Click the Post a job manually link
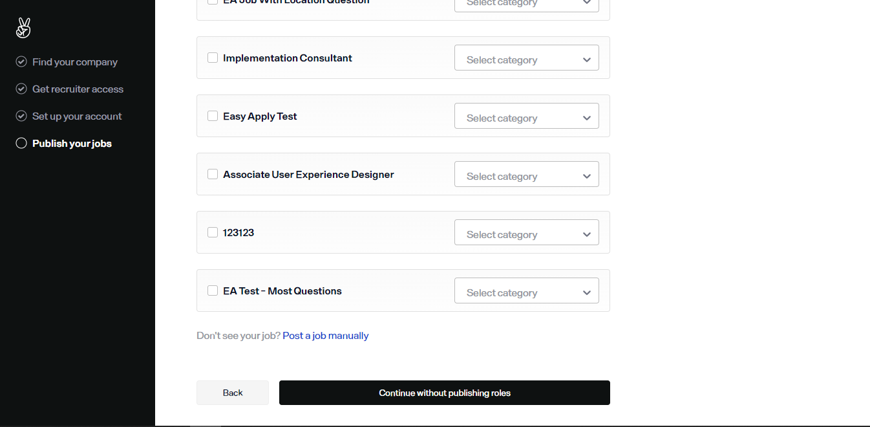Image resolution: width=870 pixels, height=427 pixels. tap(326, 336)
